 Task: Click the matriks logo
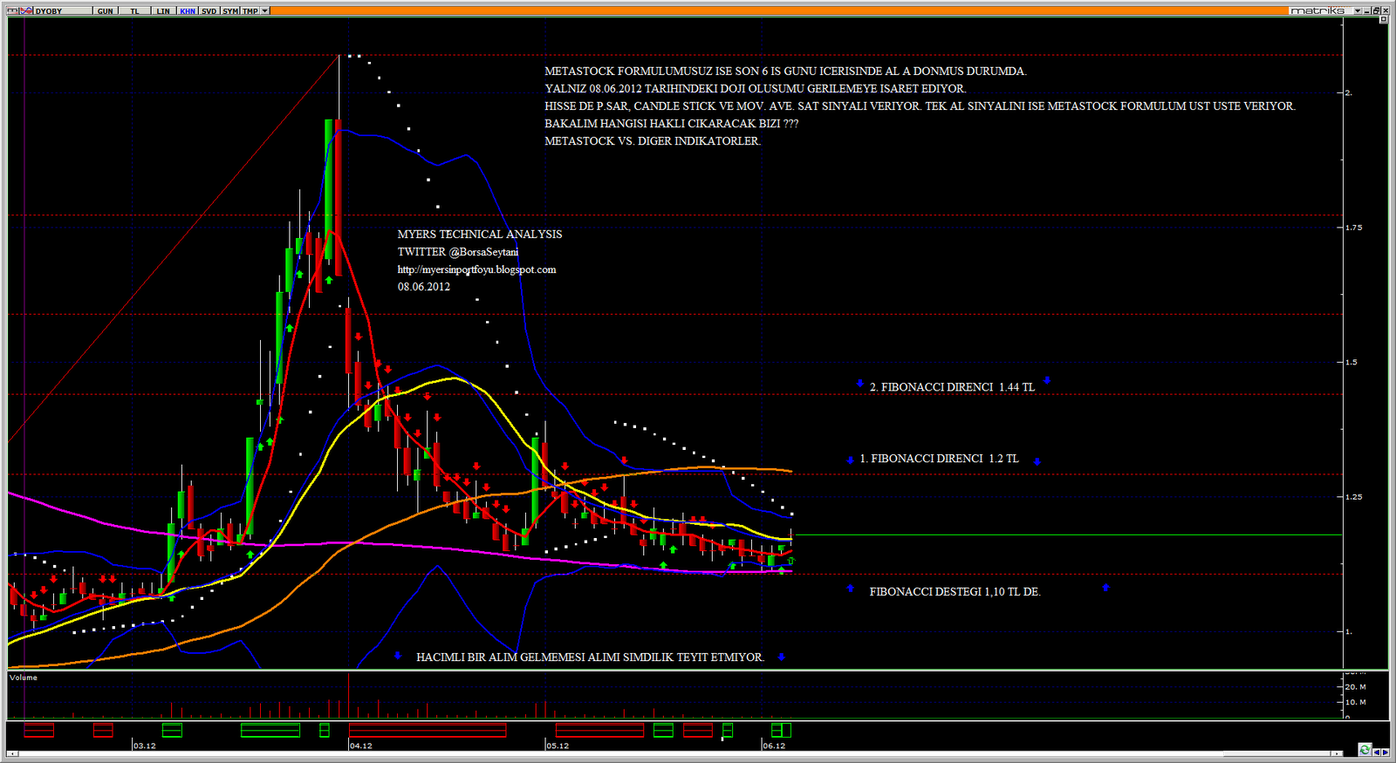pos(1317,10)
